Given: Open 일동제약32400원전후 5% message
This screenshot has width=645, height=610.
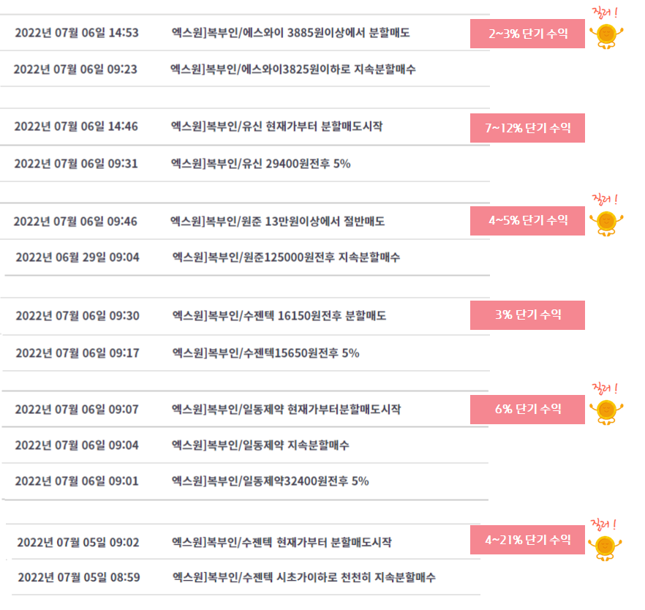Looking at the screenshot, I should [271, 481].
